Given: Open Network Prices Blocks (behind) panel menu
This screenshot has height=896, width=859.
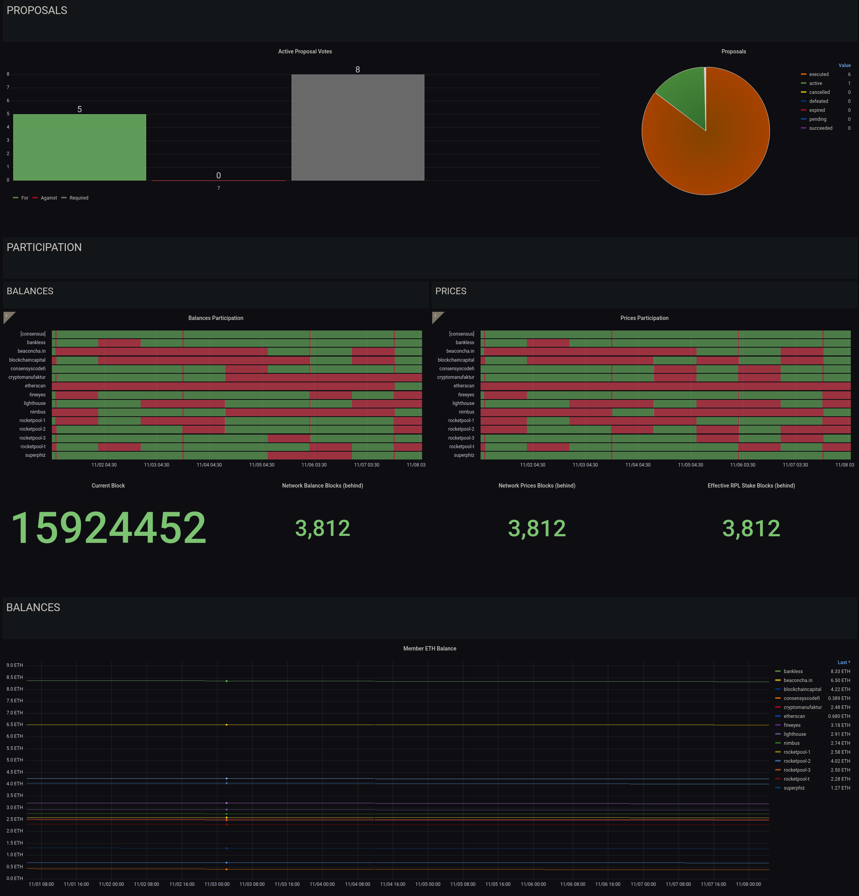Looking at the screenshot, I should coord(536,486).
